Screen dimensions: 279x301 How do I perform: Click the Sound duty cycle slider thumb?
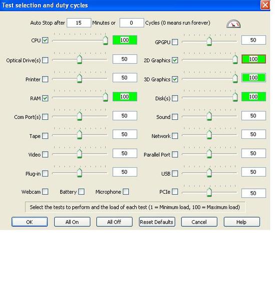(209, 116)
